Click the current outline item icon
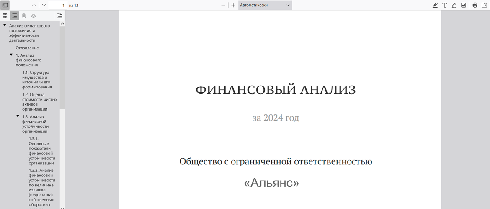The height and width of the screenshot is (209, 490). [x=59, y=16]
